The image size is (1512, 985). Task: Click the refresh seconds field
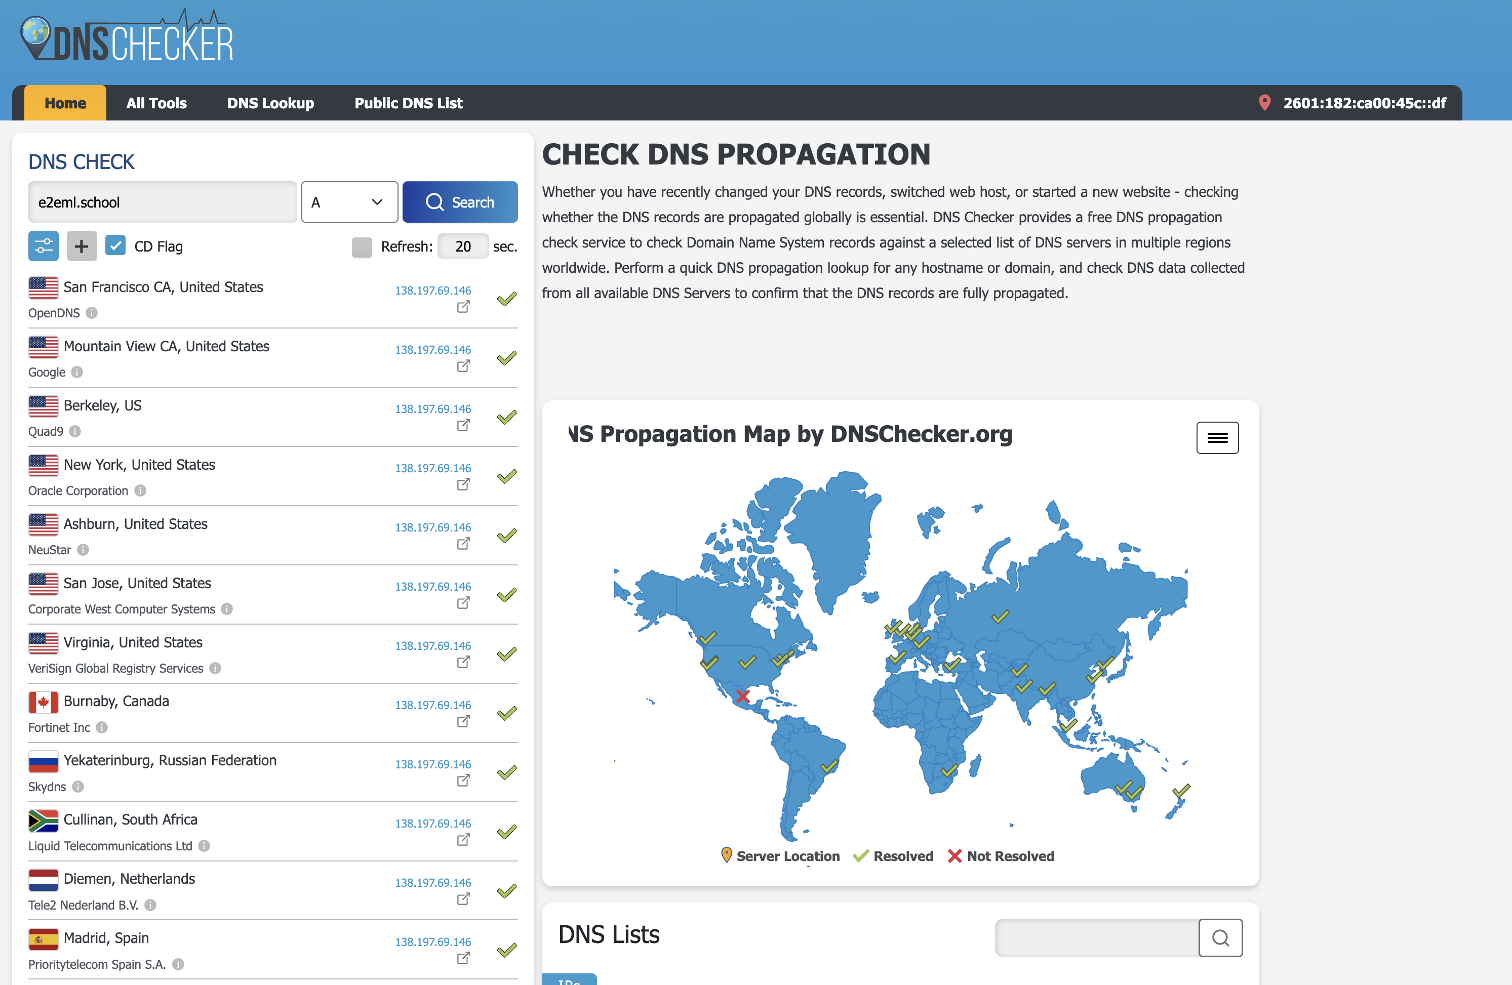pos(463,247)
